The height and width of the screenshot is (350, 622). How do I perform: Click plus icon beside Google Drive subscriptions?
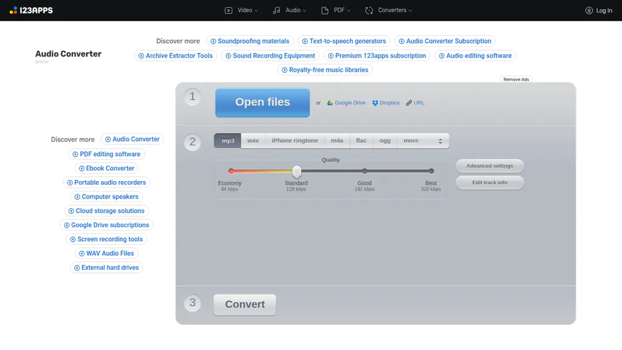[x=67, y=225]
